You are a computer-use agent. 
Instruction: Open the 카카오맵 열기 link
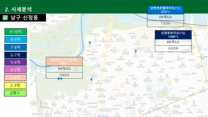tap(103, 116)
